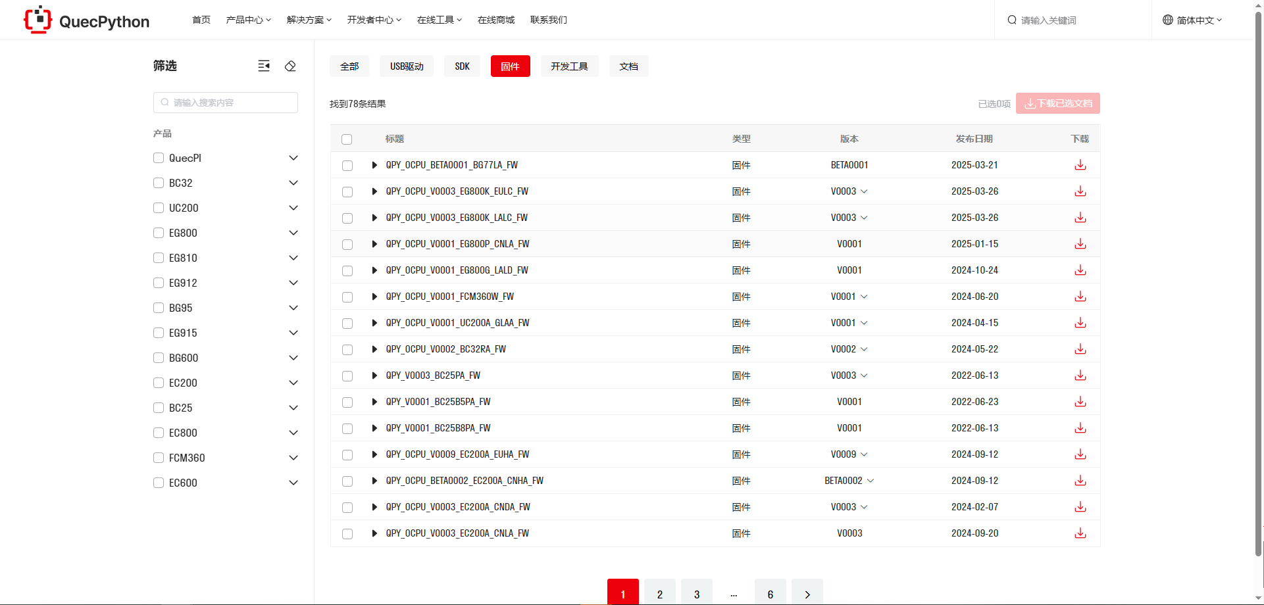1264x605 pixels.
Task: Download QPY_OCPU_V0003_EC200A_CNDA_FW firmware
Action: [1080, 507]
